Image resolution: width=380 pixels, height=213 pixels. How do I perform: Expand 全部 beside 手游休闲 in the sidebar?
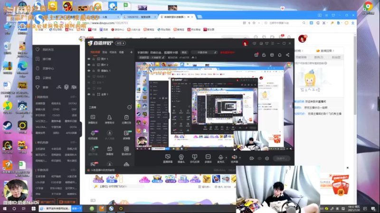pos(73,170)
